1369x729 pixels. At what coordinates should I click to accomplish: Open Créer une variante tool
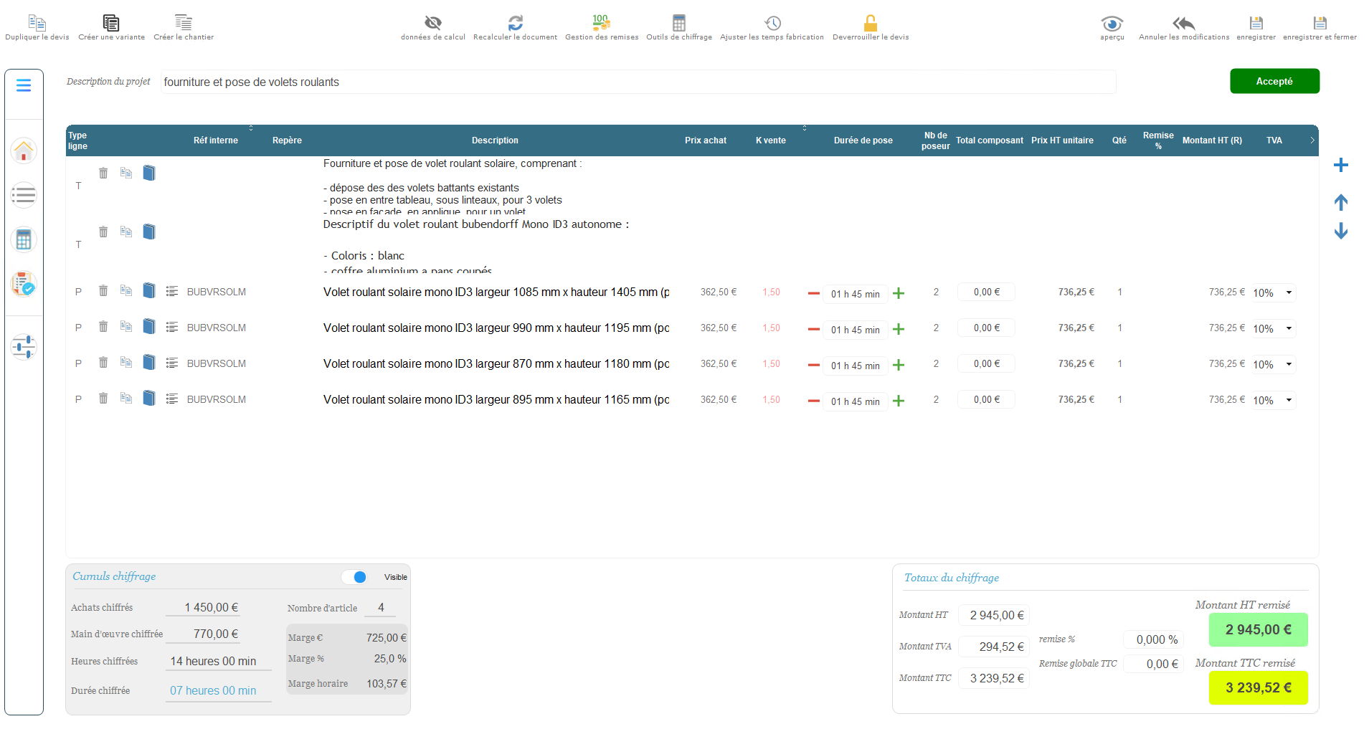(111, 23)
